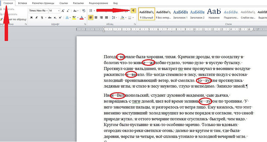Toggle subscript formatting
Image resolution: width=267 pixels, height=142 pixels.
pos(55,18)
